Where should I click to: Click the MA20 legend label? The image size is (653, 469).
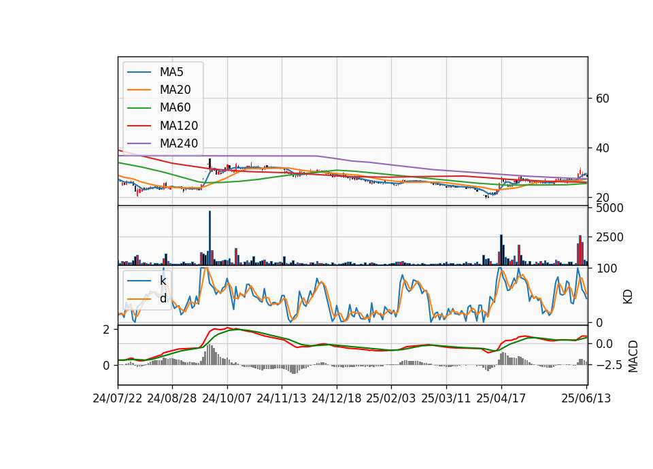(175, 90)
